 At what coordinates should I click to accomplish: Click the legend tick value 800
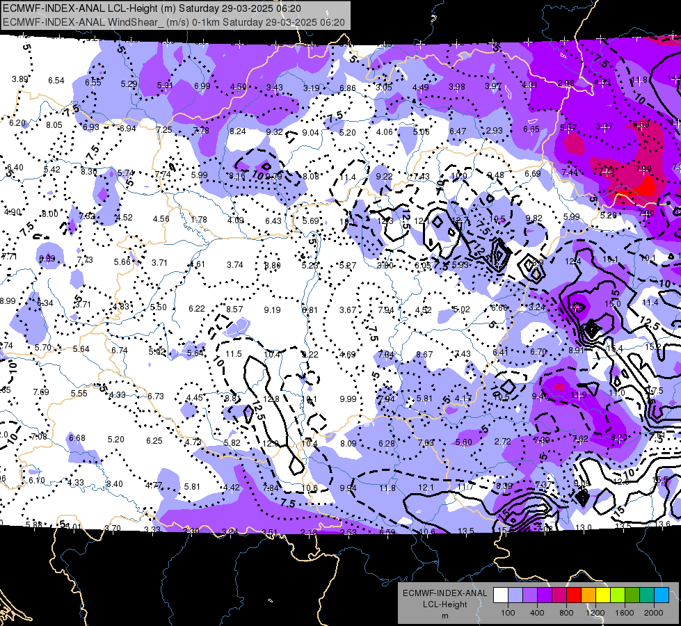[x=566, y=613]
